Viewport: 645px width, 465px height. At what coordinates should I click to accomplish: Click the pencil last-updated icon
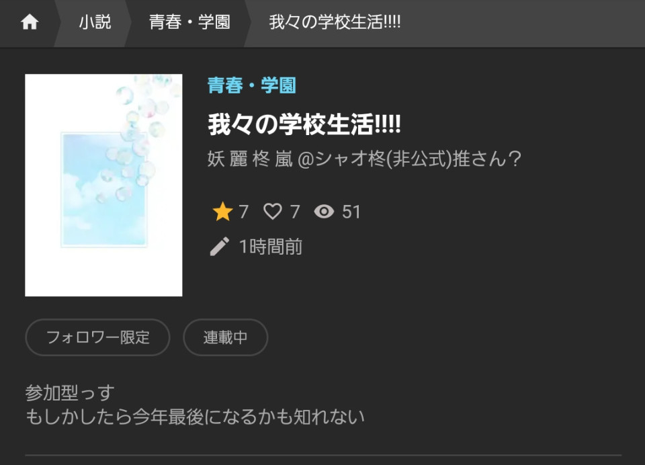(219, 247)
